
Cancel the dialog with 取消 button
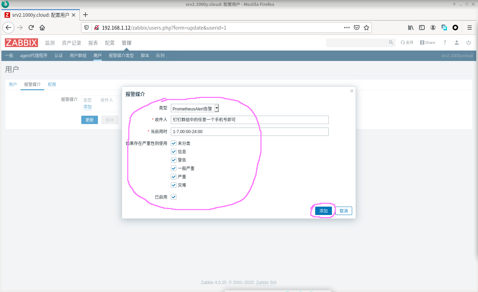click(x=343, y=211)
